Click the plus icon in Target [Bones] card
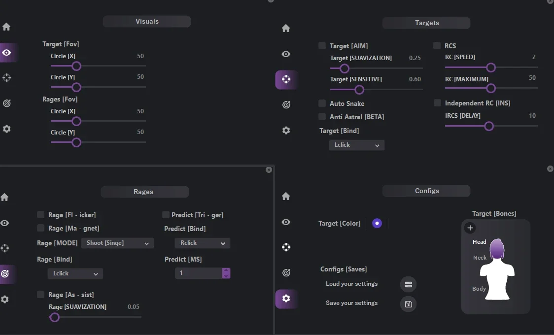554x335 pixels. click(470, 228)
